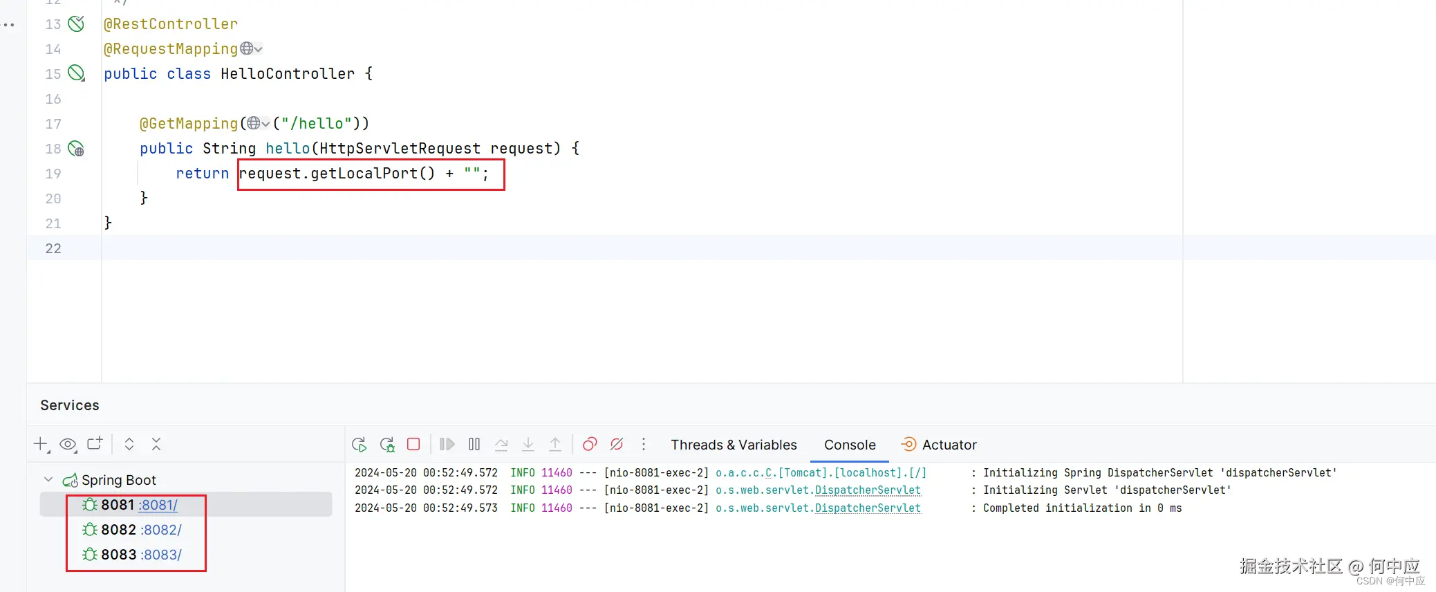Open the globe icon inside @GetMapping

tap(254, 123)
